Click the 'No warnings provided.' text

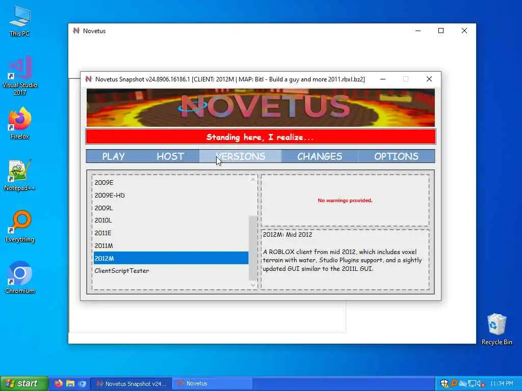pos(345,200)
